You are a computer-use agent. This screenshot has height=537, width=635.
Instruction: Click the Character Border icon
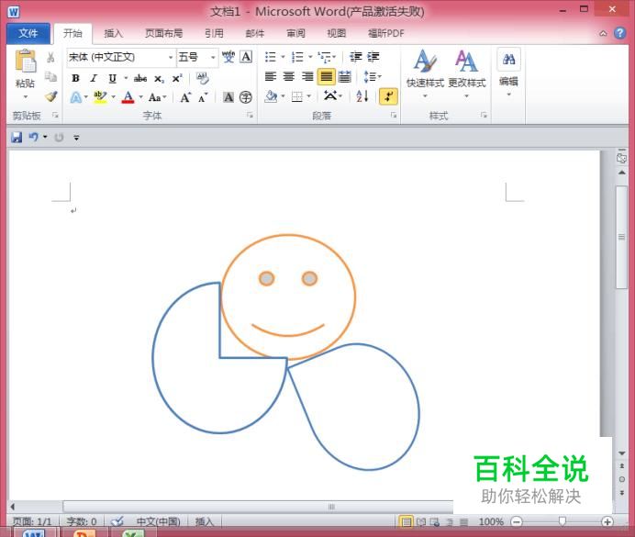(x=246, y=57)
